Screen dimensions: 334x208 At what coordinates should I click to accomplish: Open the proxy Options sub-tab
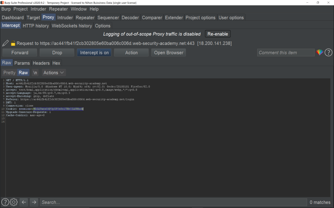pos(103,26)
